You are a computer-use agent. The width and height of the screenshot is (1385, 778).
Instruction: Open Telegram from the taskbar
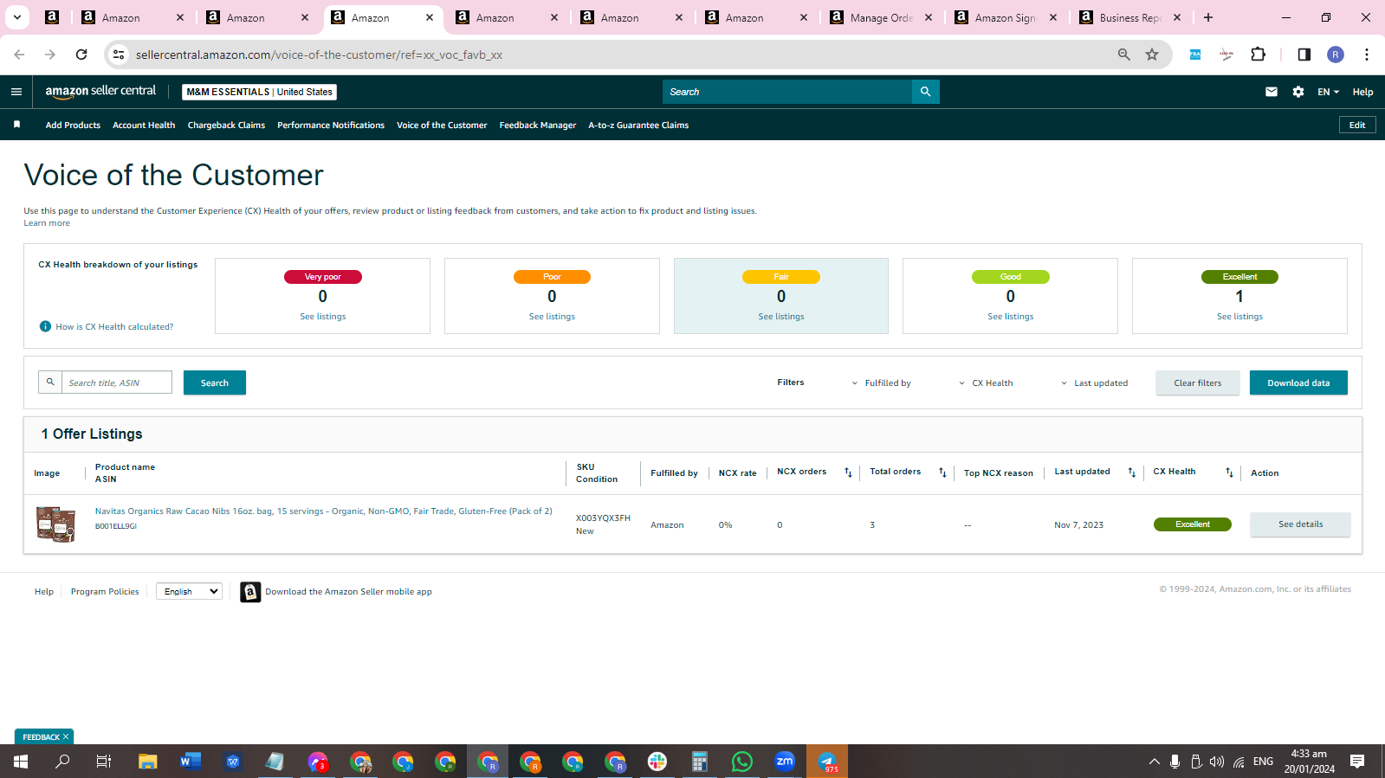point(827,762)
